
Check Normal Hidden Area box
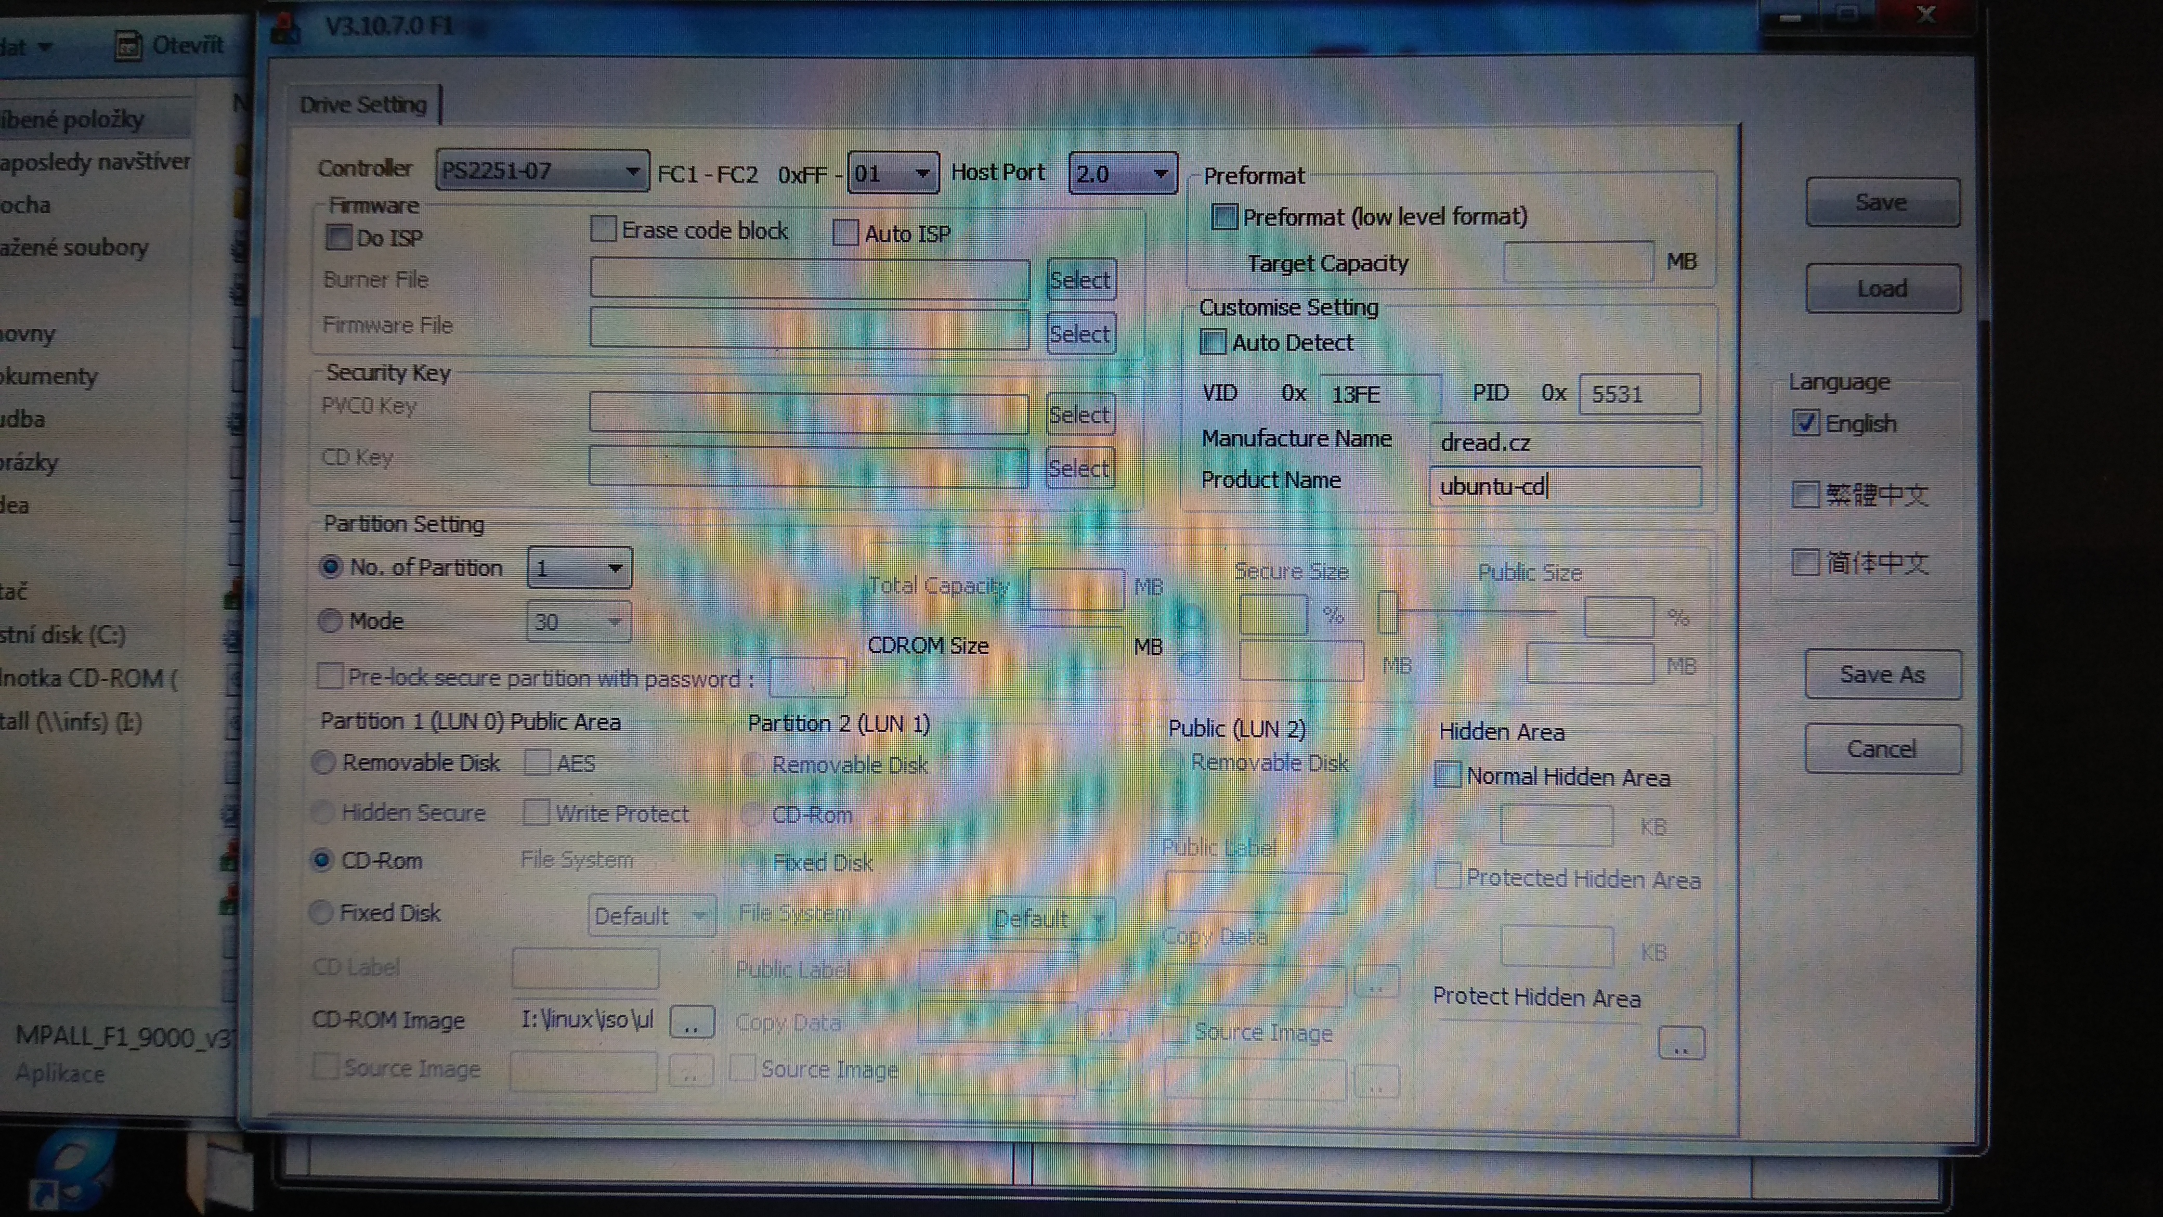click(x=1449, y=774)
